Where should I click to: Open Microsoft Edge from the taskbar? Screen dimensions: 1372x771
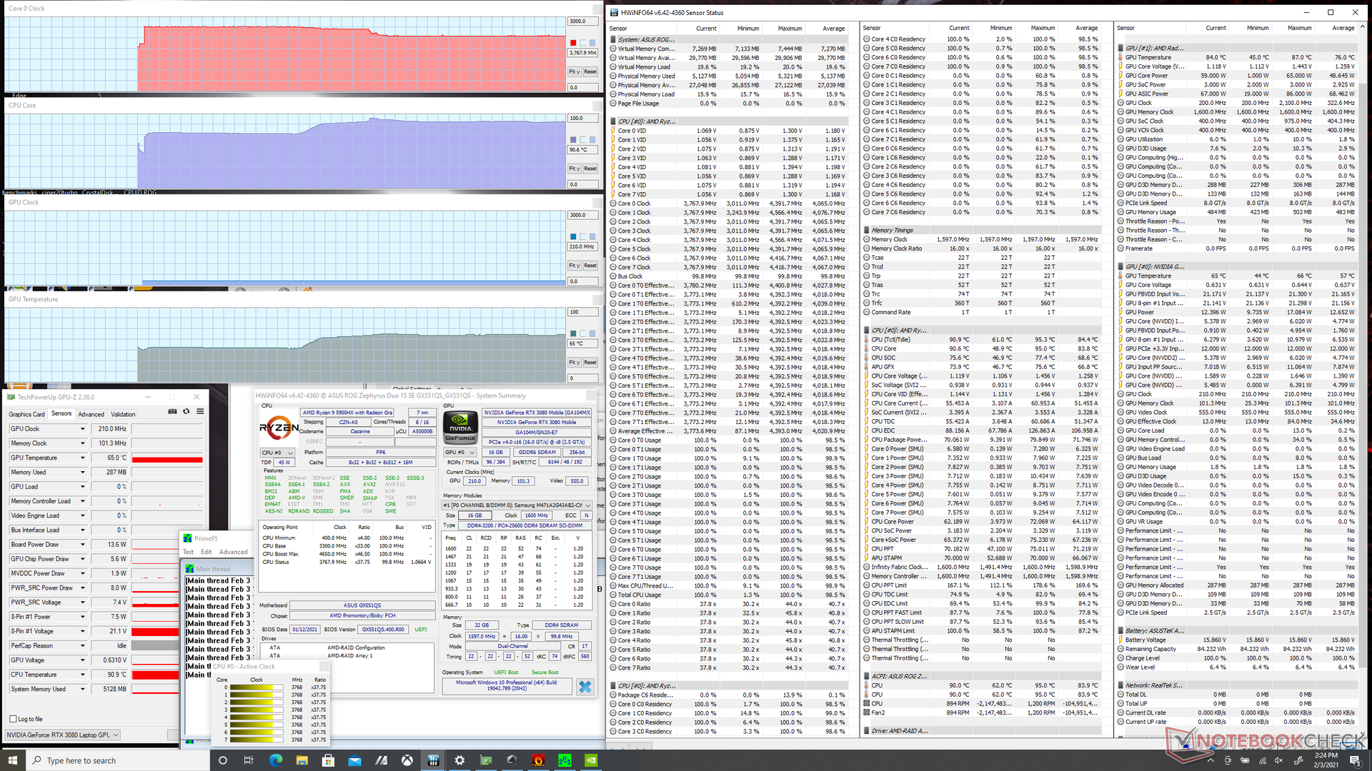[275, 760]
